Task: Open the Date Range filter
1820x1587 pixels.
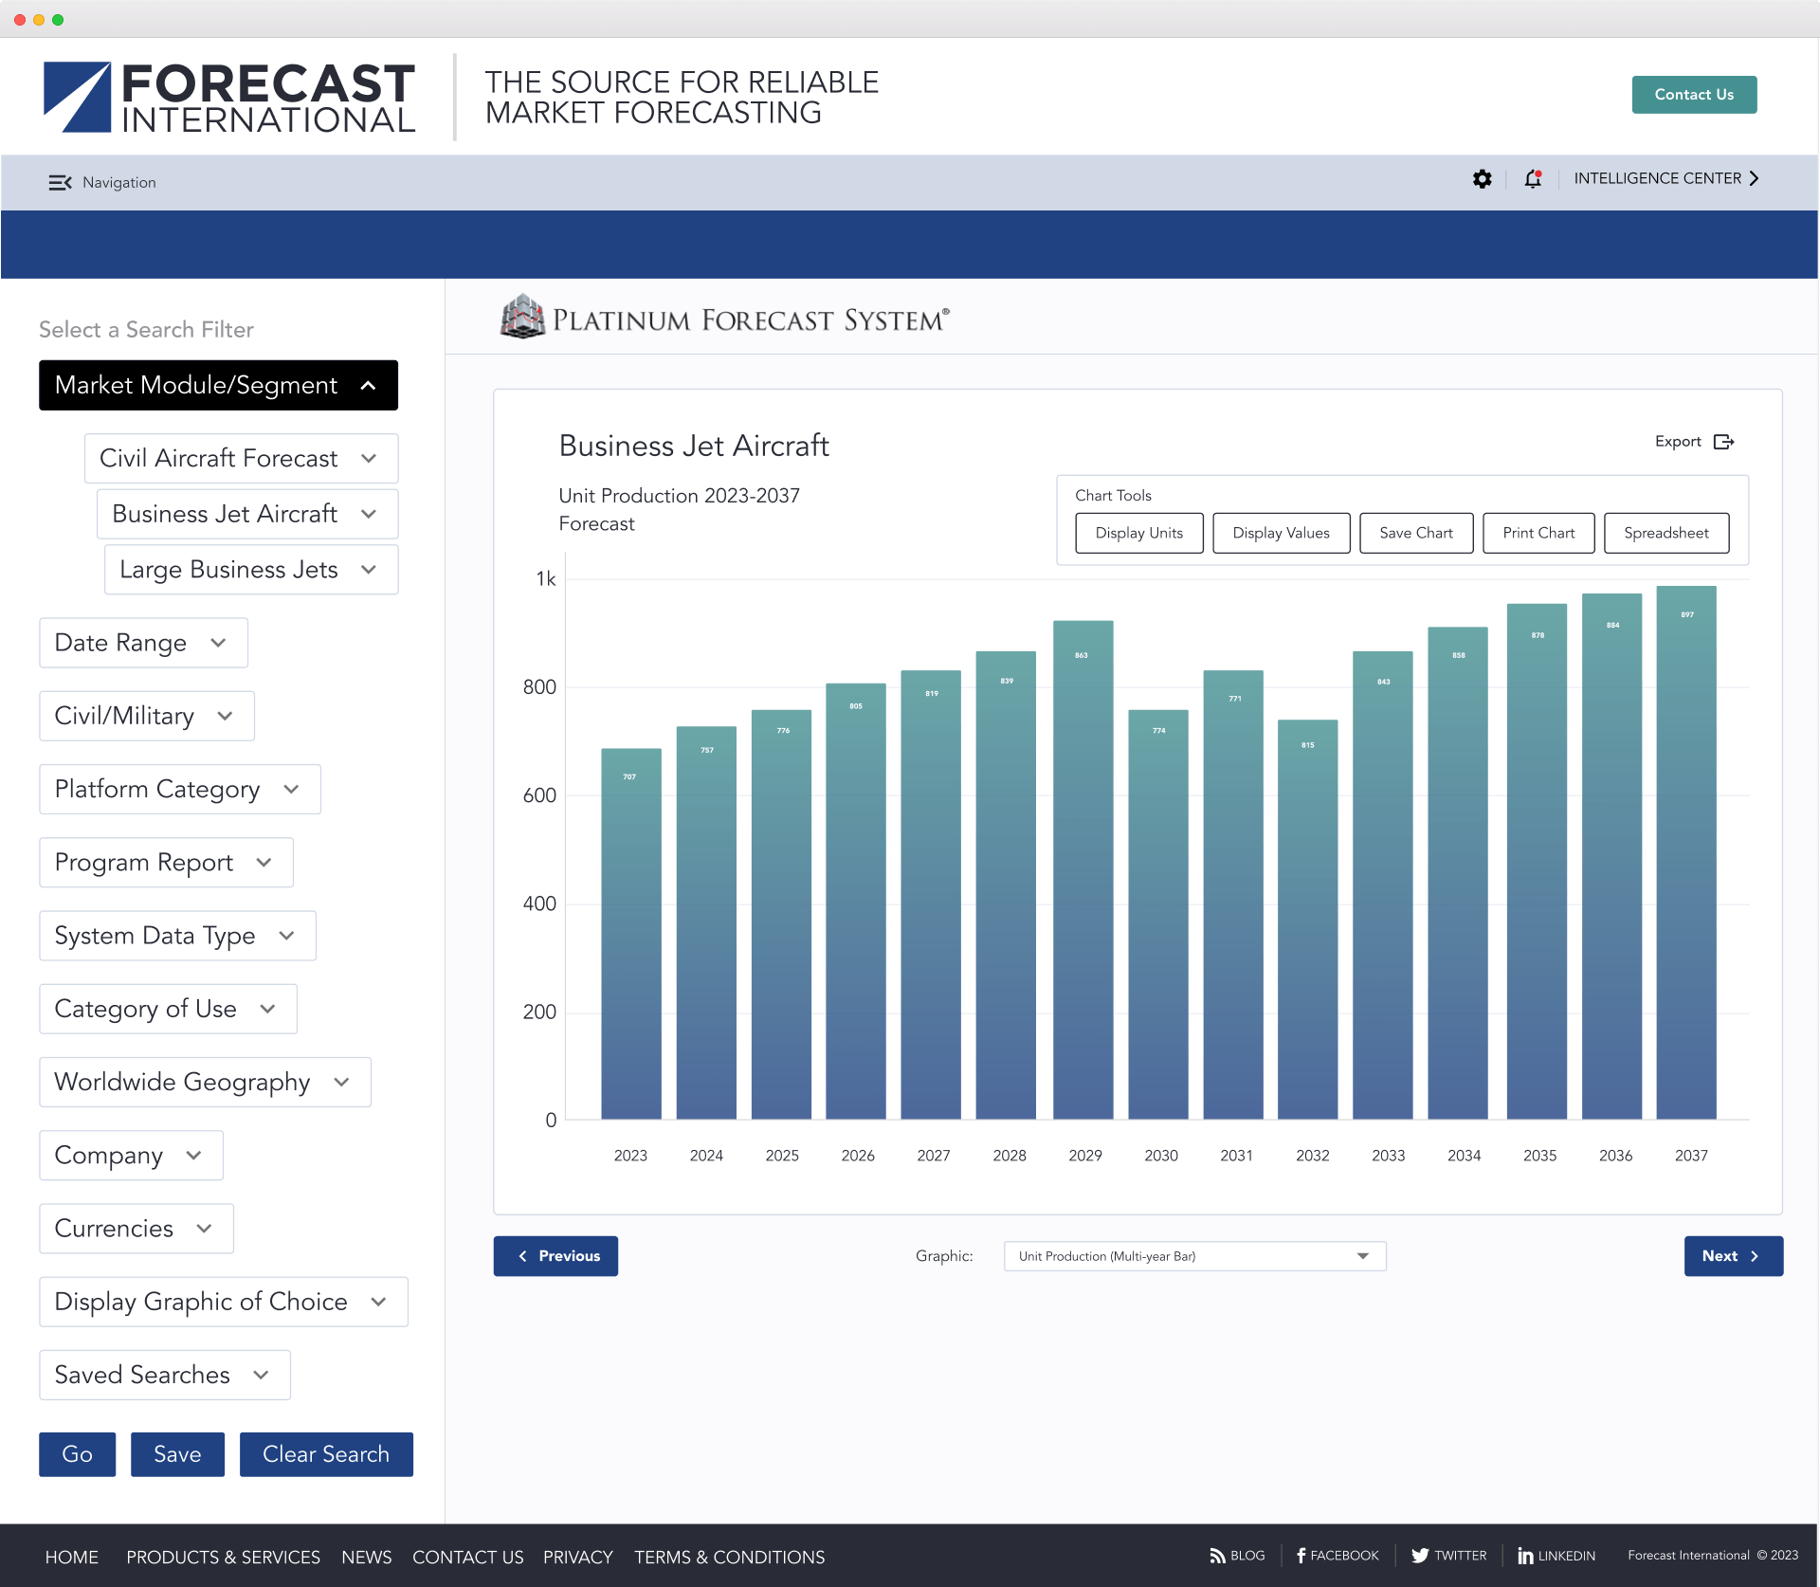Action: [x=143, y=643]
